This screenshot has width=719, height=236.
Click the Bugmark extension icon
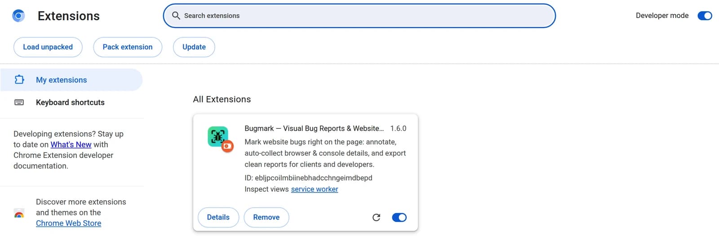click(x=220, y=139)
